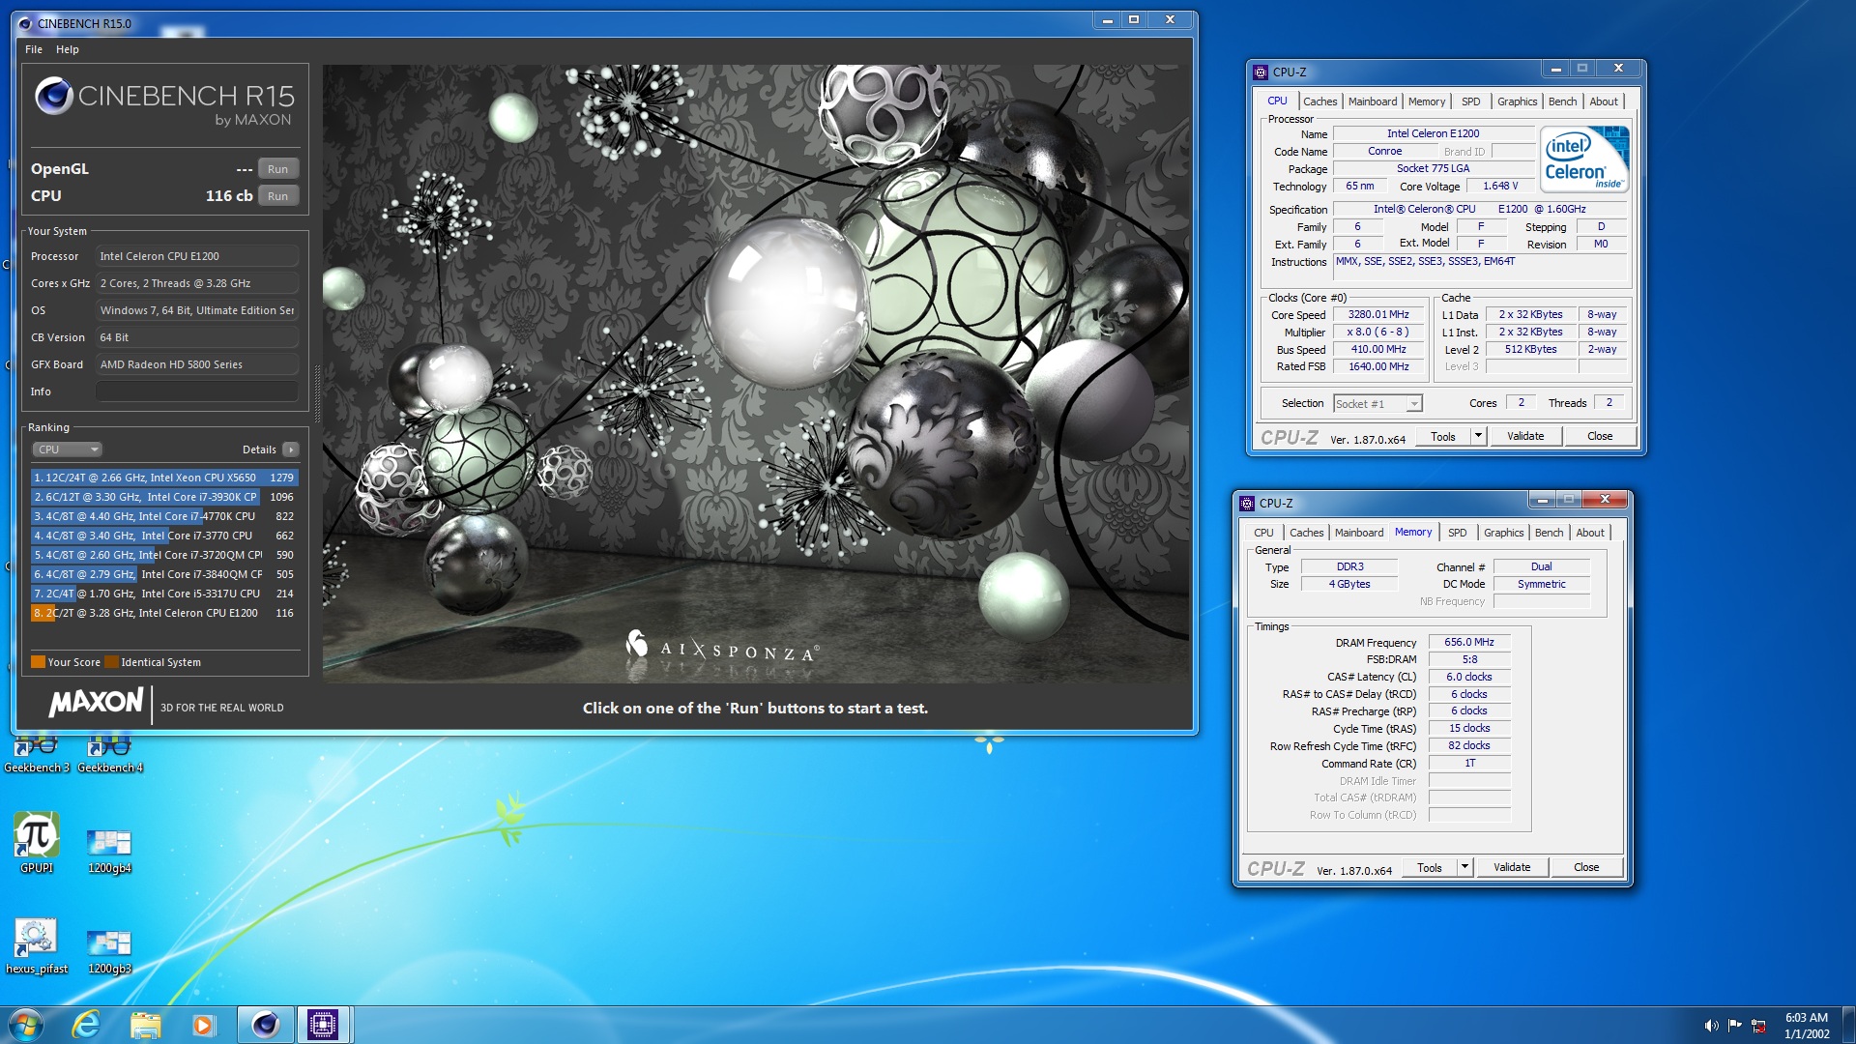Switch to Mainboard tab in upper CPU-Z

[x=1373, y=101]
